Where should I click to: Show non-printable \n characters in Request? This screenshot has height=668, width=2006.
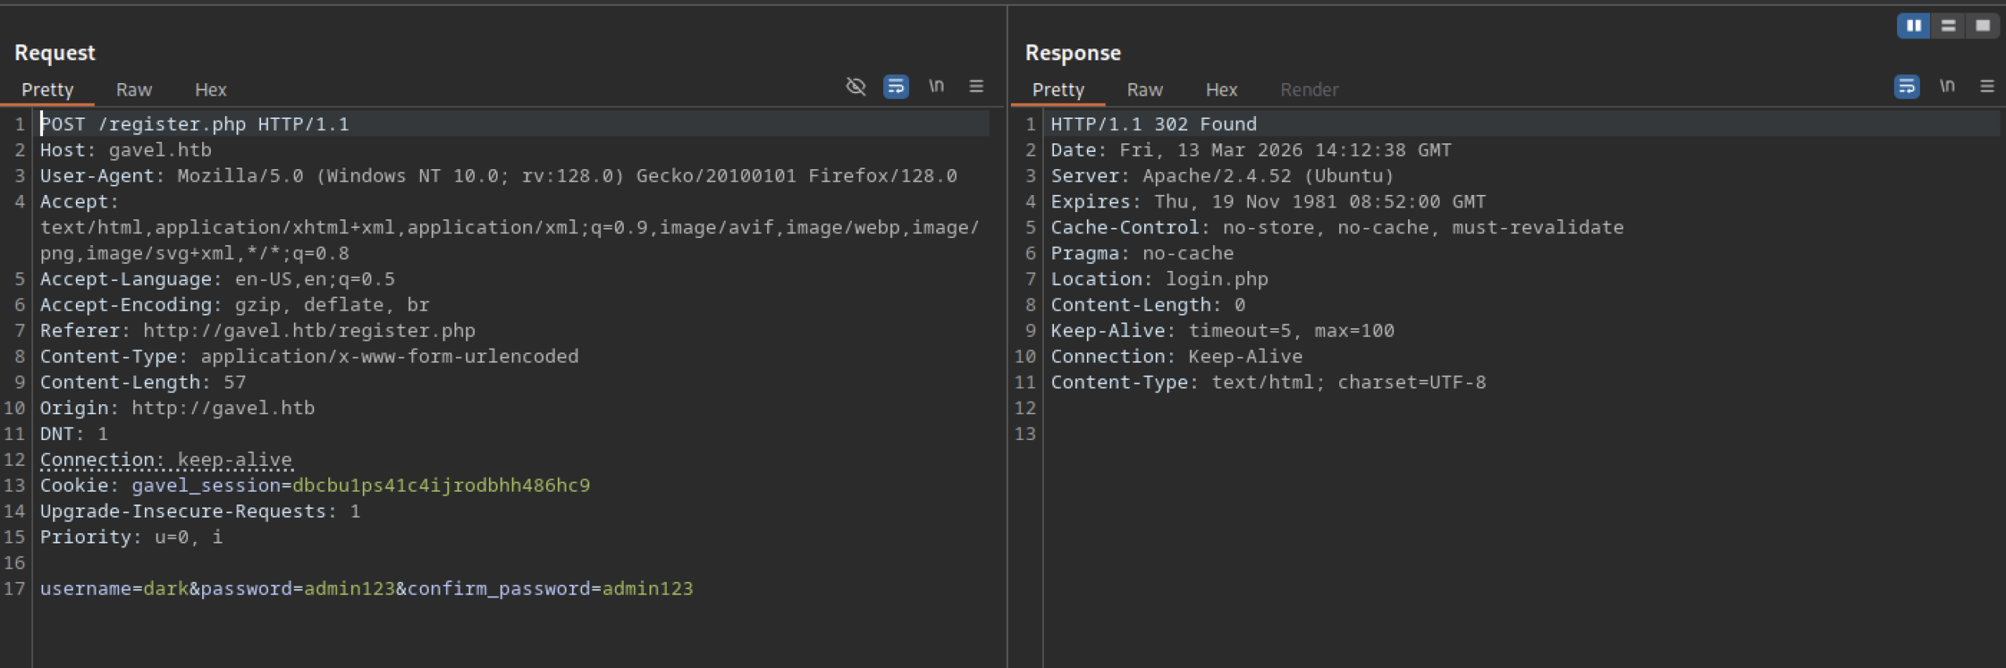coord(936,86)
